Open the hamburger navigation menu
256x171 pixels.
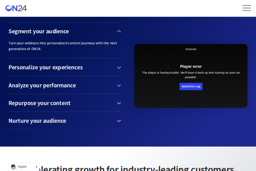coord(246,8)
